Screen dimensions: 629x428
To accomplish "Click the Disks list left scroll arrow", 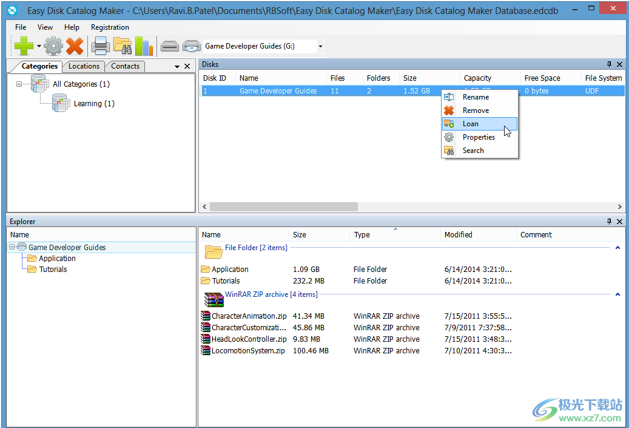I will 204,206.
